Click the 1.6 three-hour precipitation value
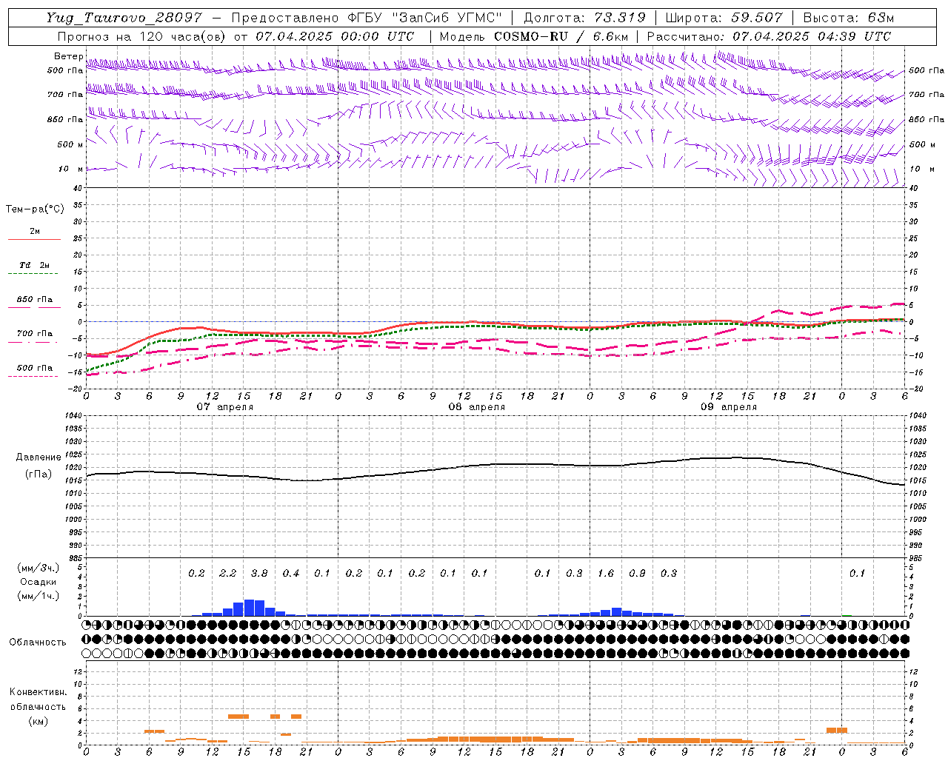The height and width of the screenshot is (758, 948). (606, 574)
